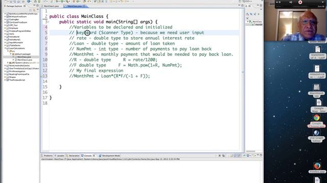Minimize the editor area

tap(239, 6)
